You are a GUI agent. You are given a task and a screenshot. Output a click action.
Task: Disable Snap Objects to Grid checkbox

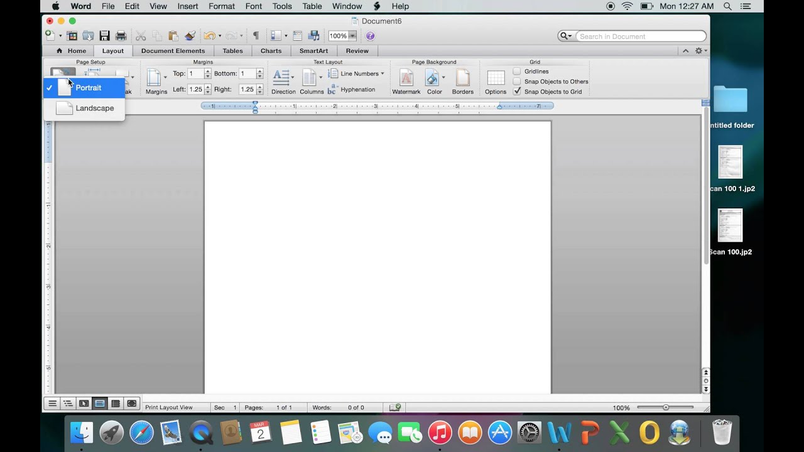(517, 92)
